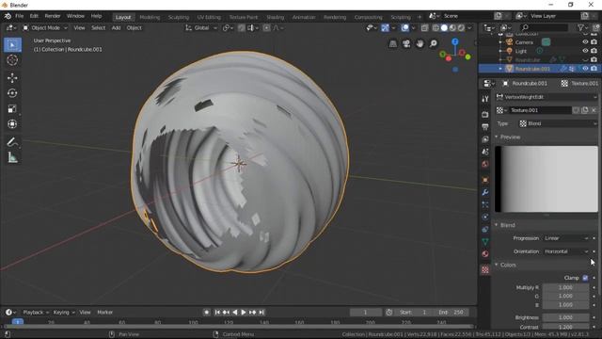Toggle visibility of Camera in outliner
This screenshot has width=602, height=339.
coord(585,41)
